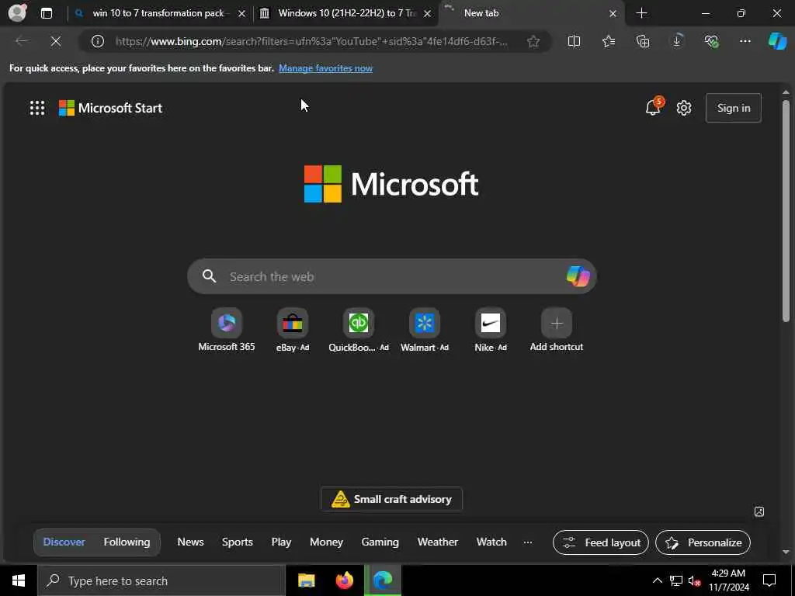This screenshot has height=596, width=795.
Task: Open split screen icon in toolbar
Action: click(x=574, y=42)
